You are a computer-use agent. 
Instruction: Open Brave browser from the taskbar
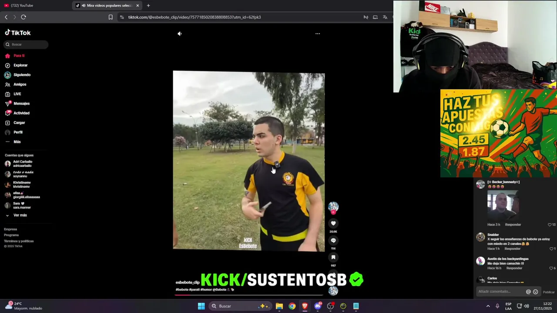point(305,306)
